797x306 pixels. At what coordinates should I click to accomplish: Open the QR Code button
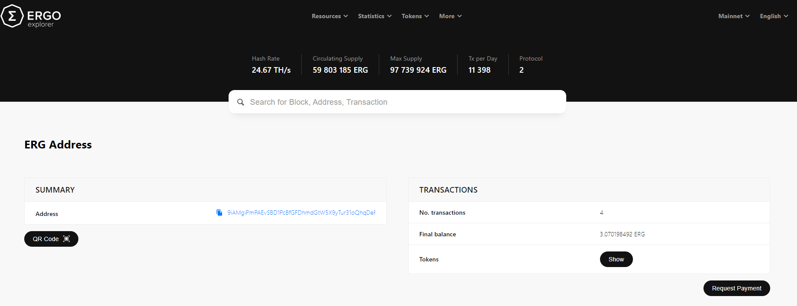(x=51, y=239)
